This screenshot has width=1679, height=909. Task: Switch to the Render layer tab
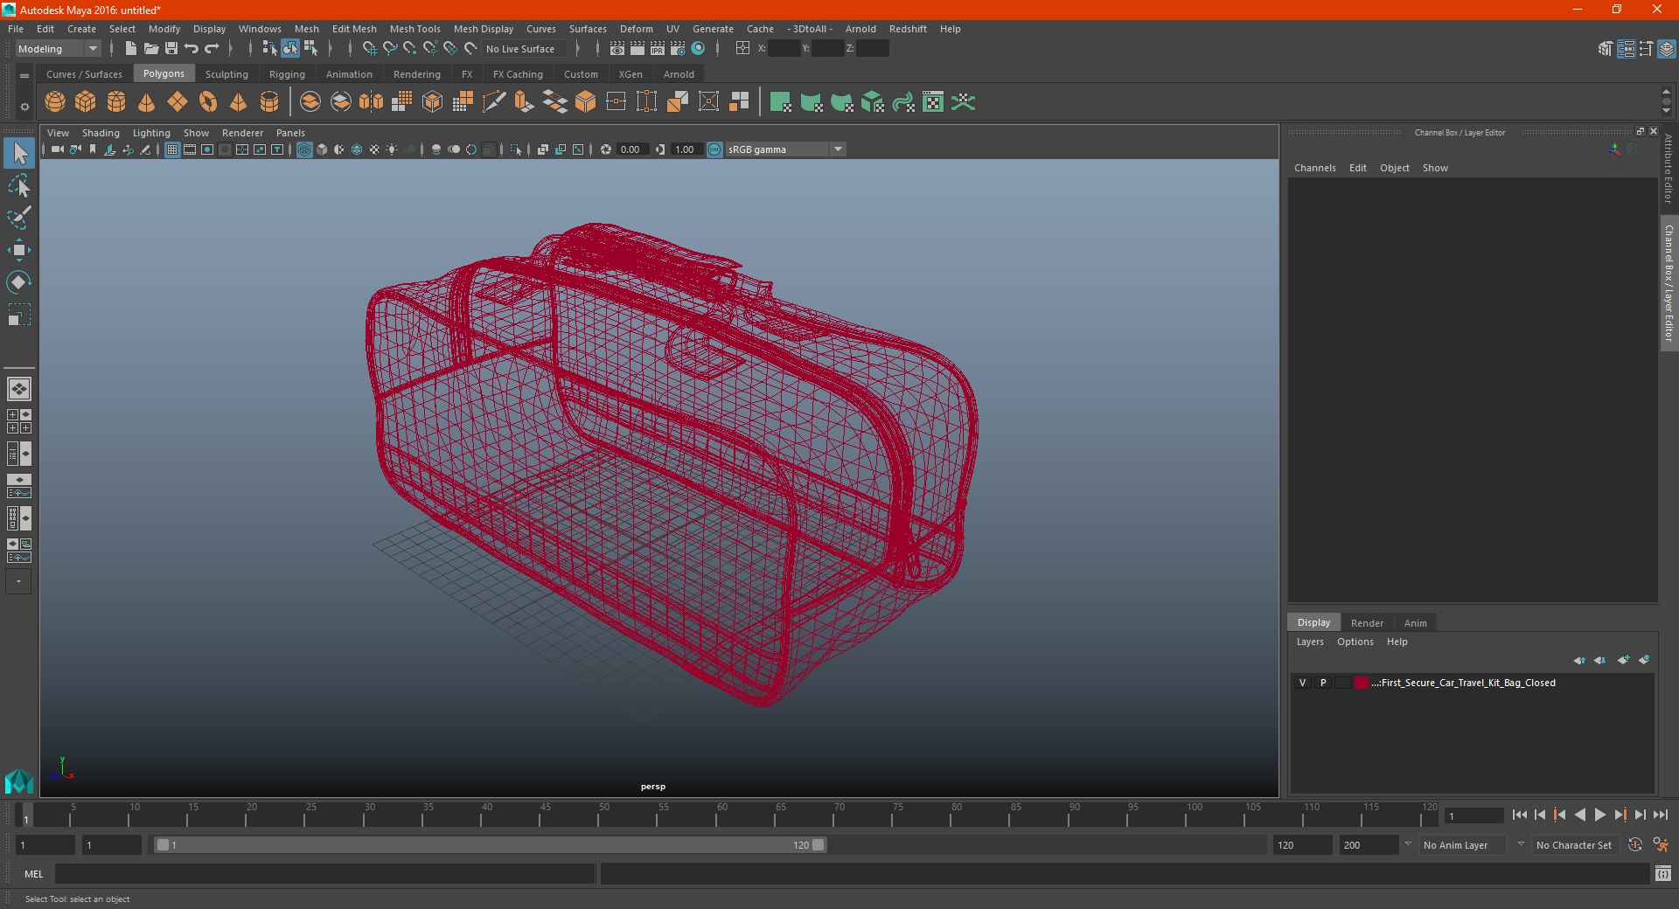[x=1367, y=623]
